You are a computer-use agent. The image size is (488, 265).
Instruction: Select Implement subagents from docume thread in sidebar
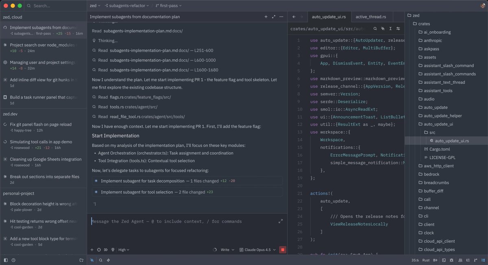tap(43, 30)
